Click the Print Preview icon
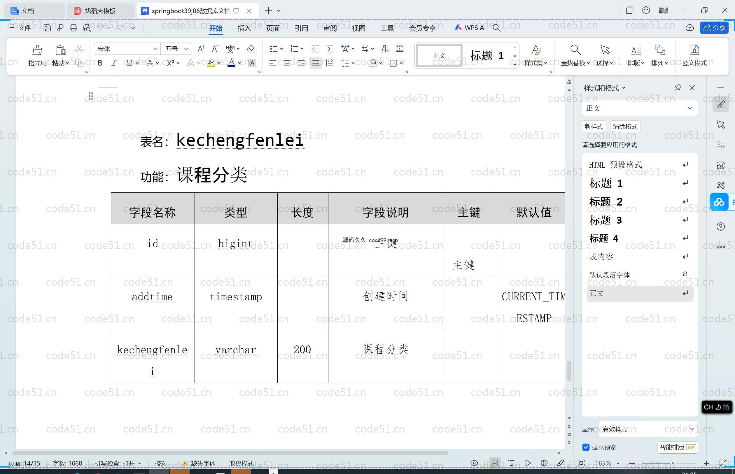This screenshot has width=735, height=474. pos(87,28)
